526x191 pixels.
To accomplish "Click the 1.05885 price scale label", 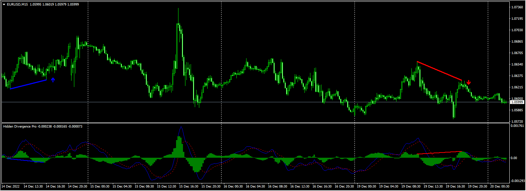I will click(x=517, y=110).
